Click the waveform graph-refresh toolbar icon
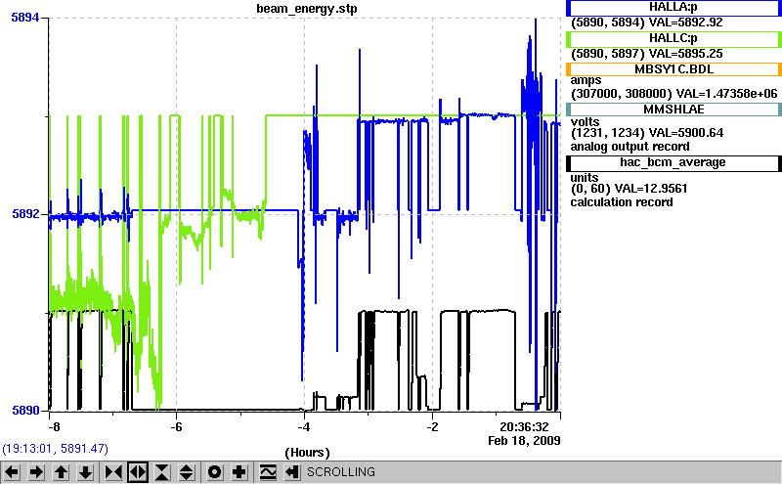The image size is (782, 484). pos(268,472)
